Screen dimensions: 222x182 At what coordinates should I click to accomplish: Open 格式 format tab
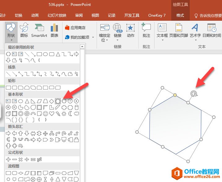180,15
